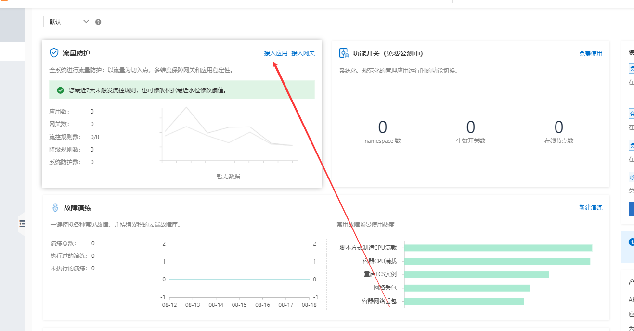
Task: Click the help question mark icon
Action: click(98, 22)
